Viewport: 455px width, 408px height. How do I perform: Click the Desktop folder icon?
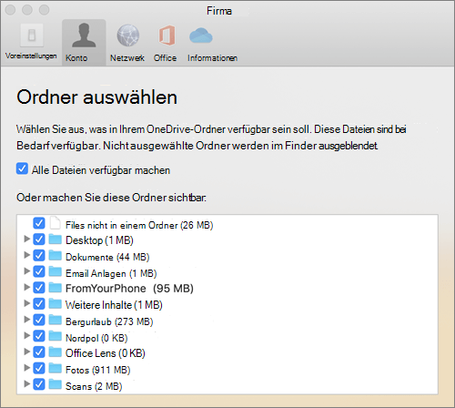click(x=56, y=240)
